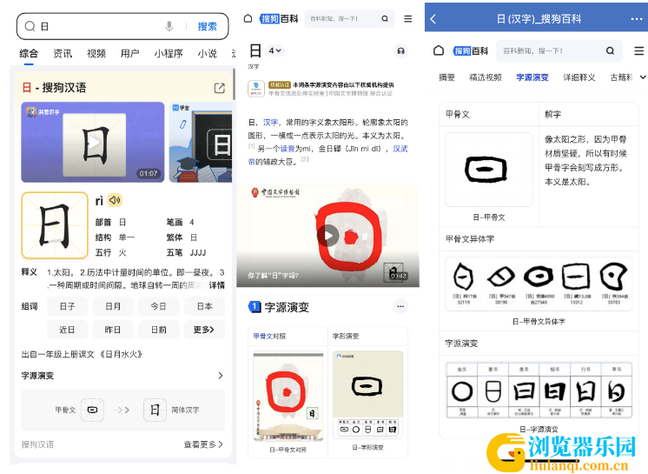Open 详情 link after definition text

[216, 285]
